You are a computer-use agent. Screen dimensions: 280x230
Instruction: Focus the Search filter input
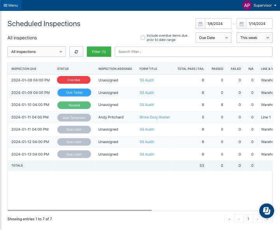[194, 52]
